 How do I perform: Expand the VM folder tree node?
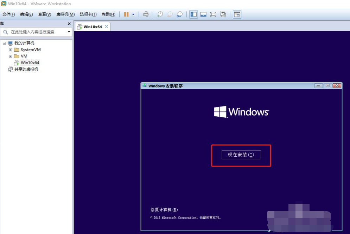(11, 56)
